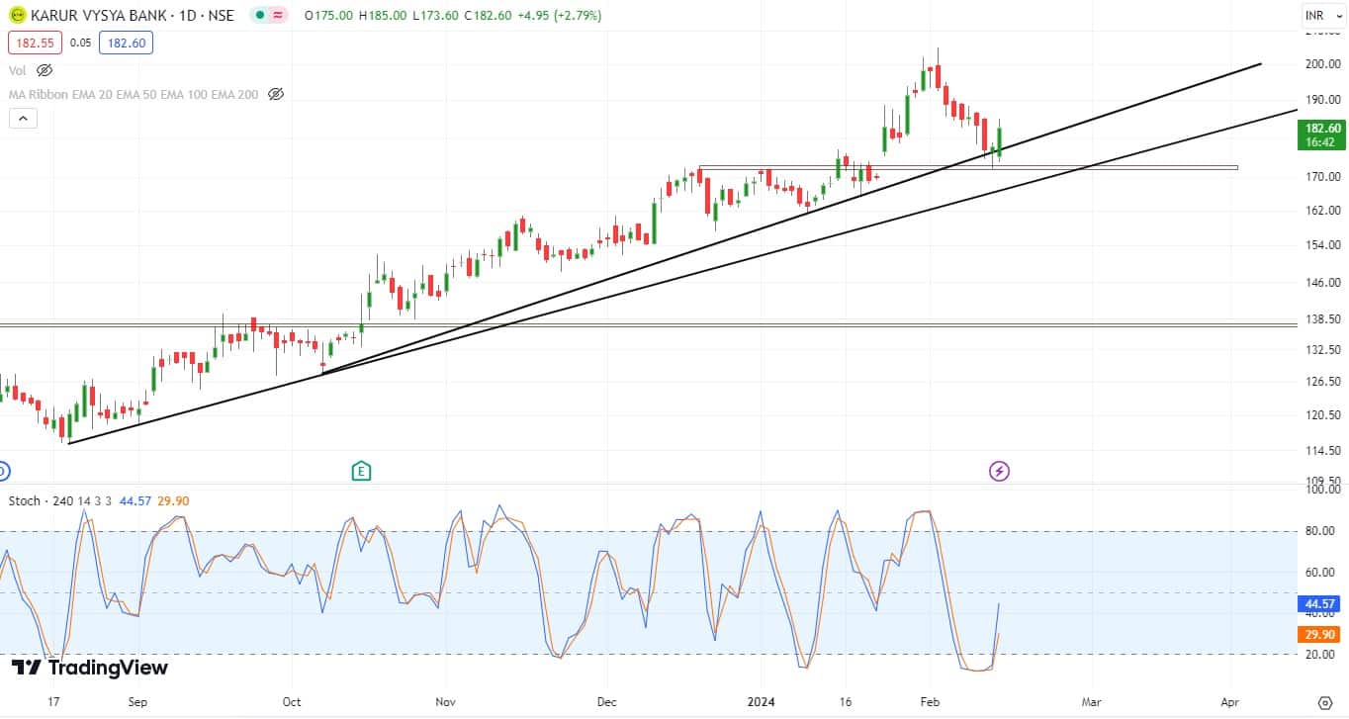Collapse the indicator legend with chevron button
The width and height of the screenshot is (1349, 719).
pos(23,119)
